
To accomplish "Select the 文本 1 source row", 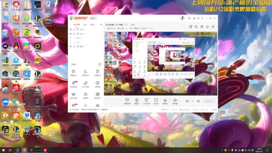I will pos(86,30).
